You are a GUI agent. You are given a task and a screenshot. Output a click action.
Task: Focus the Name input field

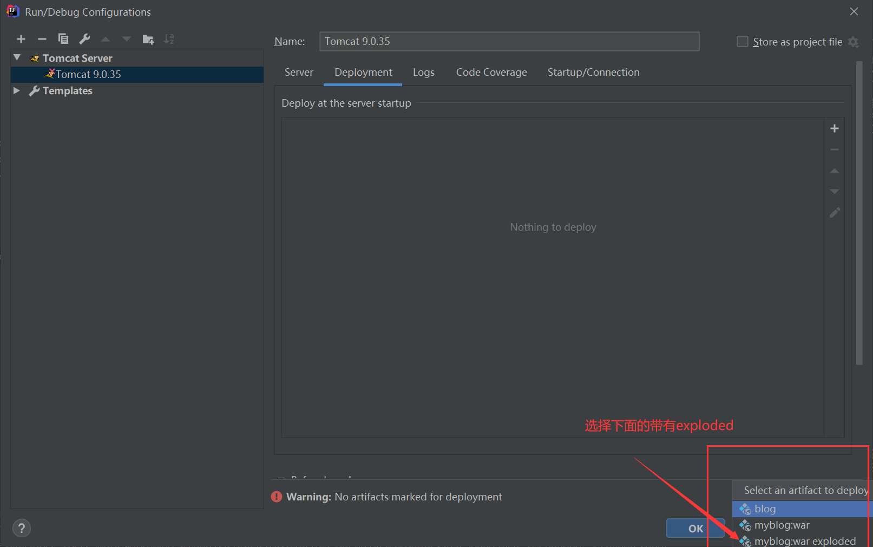click(509, 41)
